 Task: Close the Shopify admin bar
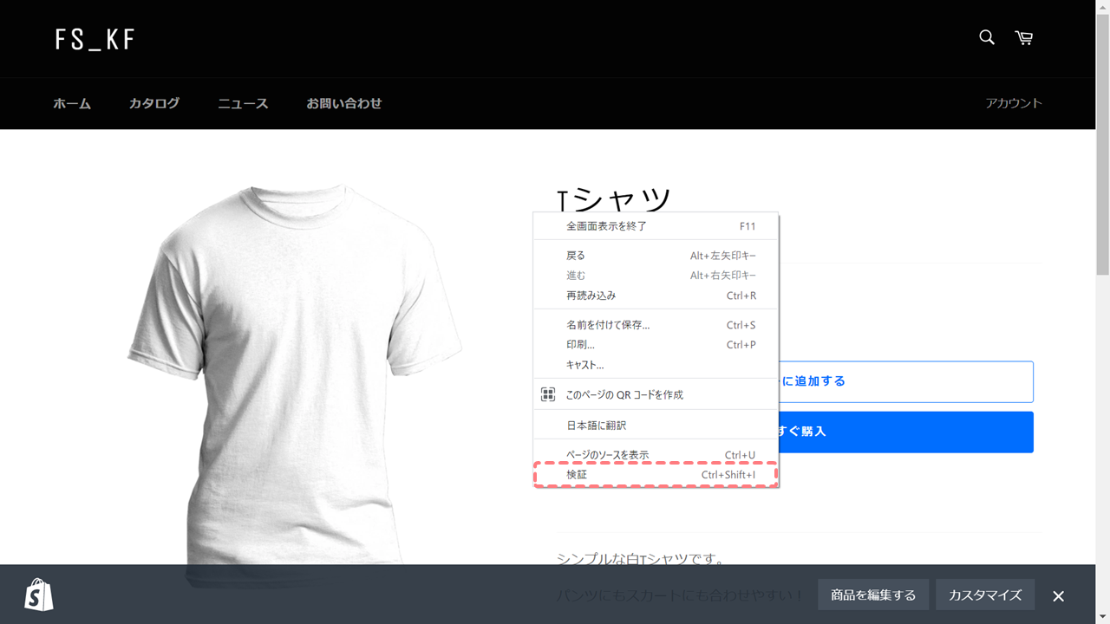click(1058, 595)
